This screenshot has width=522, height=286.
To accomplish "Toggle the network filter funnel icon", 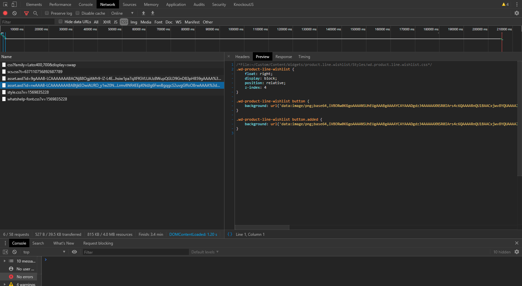I will tap(26, 13).
